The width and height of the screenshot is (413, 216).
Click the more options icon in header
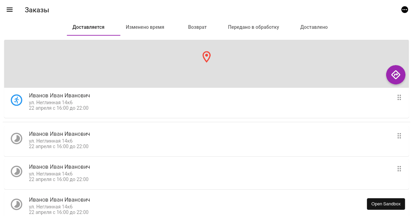tap(405, 10)
